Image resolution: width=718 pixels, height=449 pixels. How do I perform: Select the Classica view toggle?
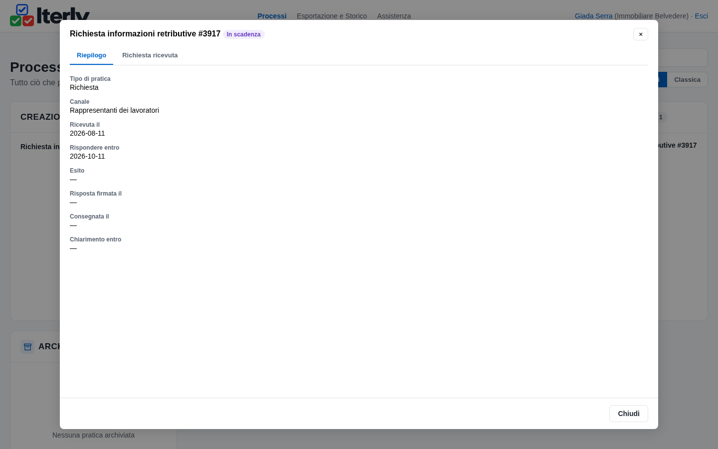click(687, 80)
